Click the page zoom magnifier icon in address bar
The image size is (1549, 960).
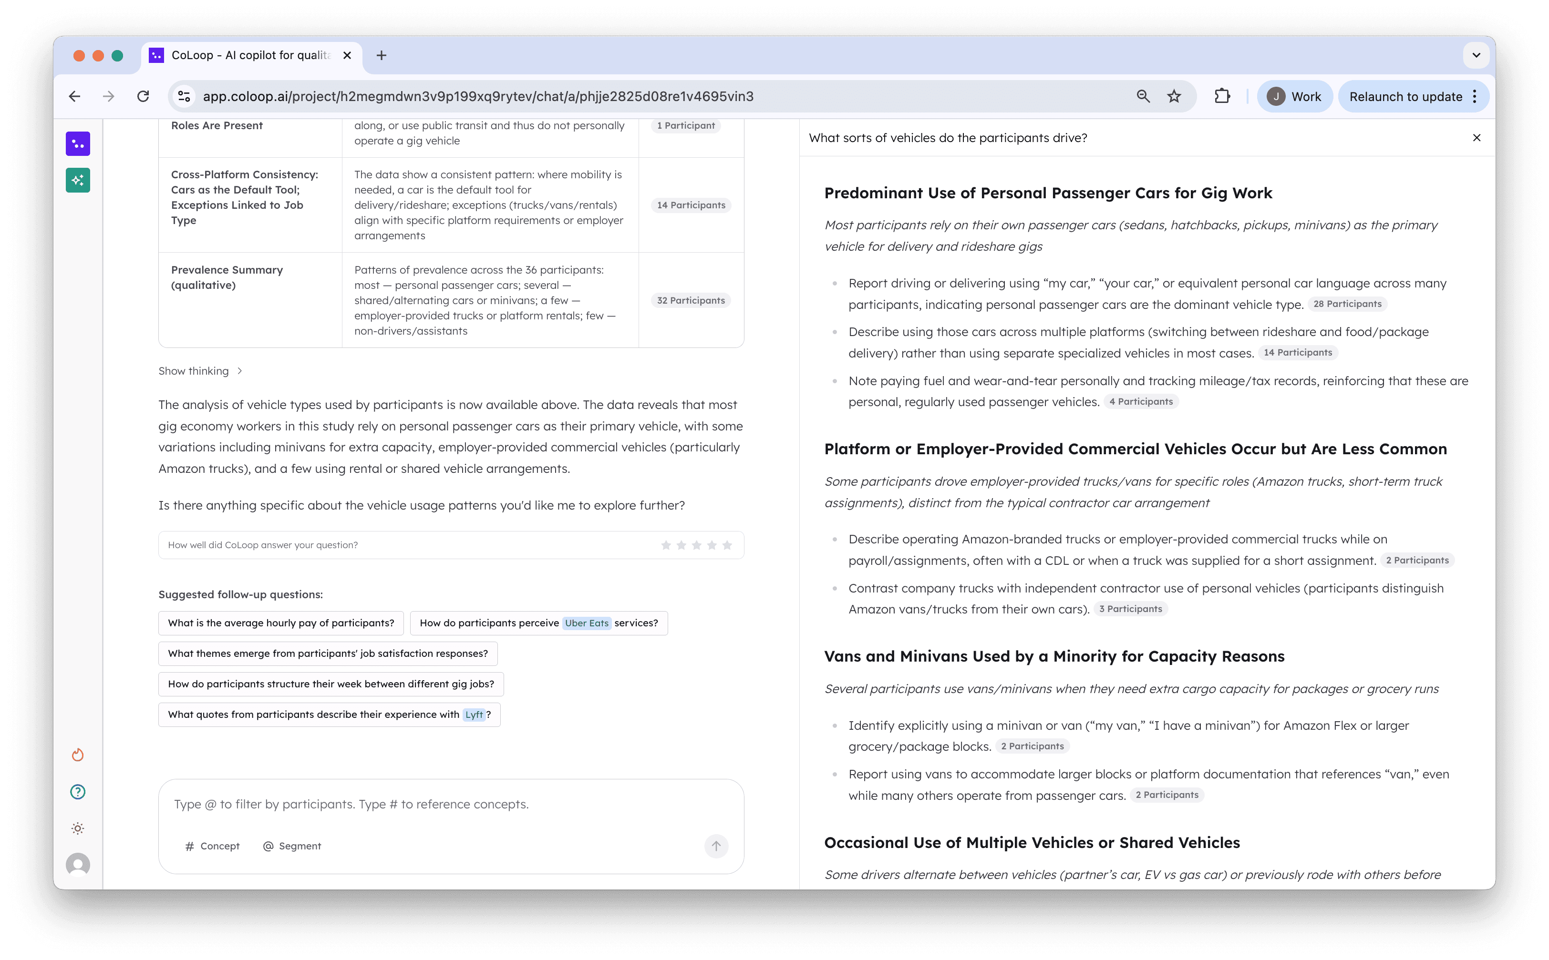click(x=1143, y=96)
